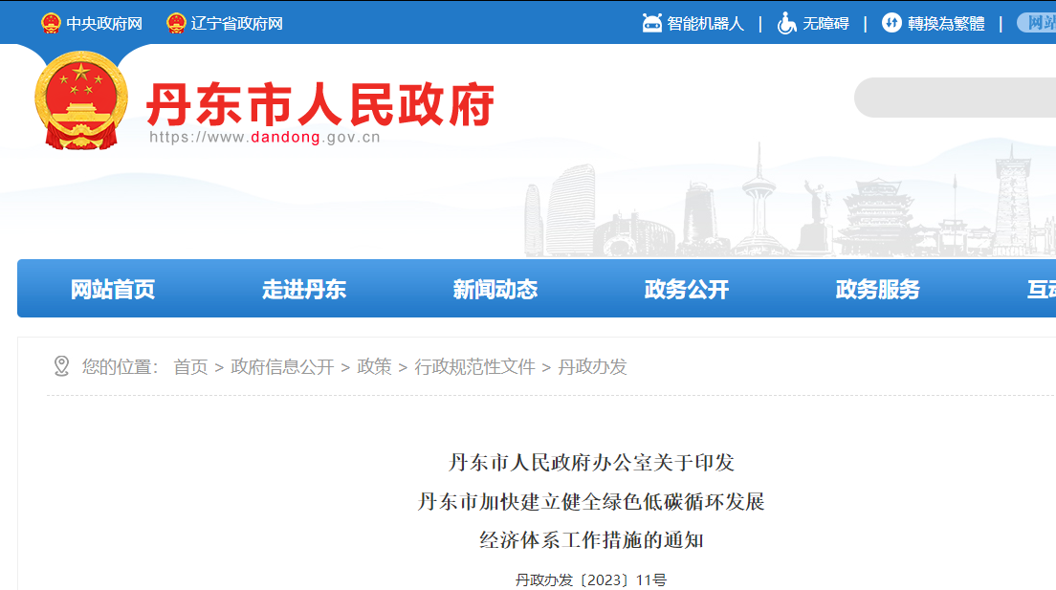Click the emblem icon beside 辽宁省政府网

pyautogui.click(x=176, y=23)
